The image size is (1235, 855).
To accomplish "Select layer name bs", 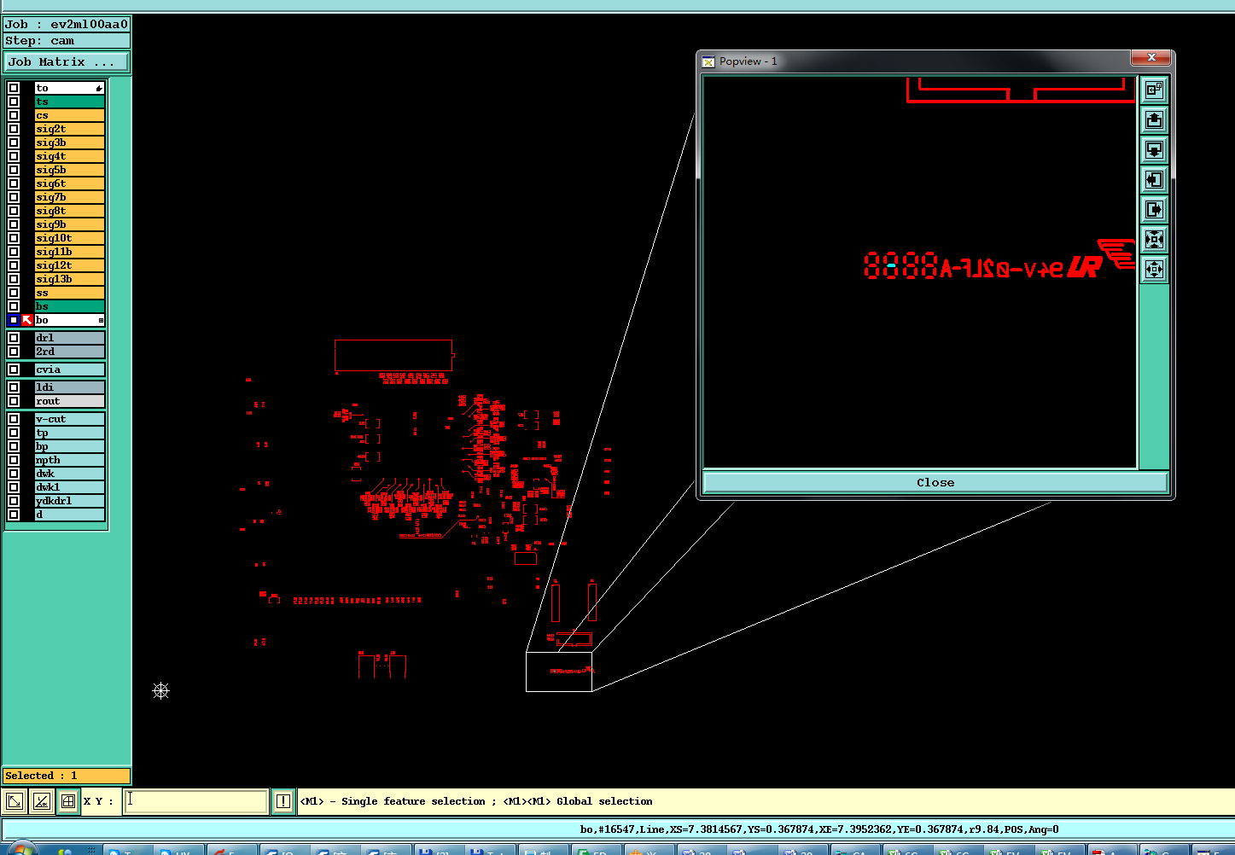I will pos(69,306).
